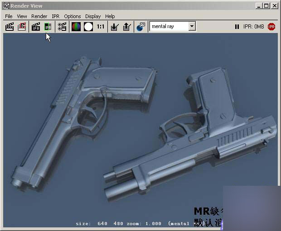Open the Options menu
Image resolution: width=281 pixels, height=231 pixels.
tap(73, 16)
